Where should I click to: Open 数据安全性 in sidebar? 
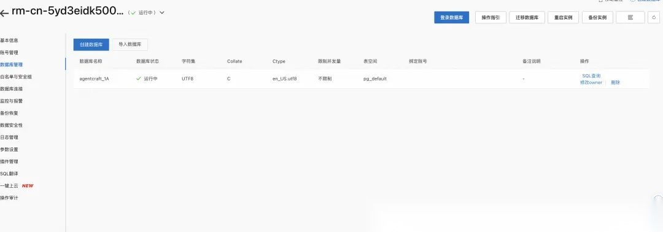pos(12,125)
